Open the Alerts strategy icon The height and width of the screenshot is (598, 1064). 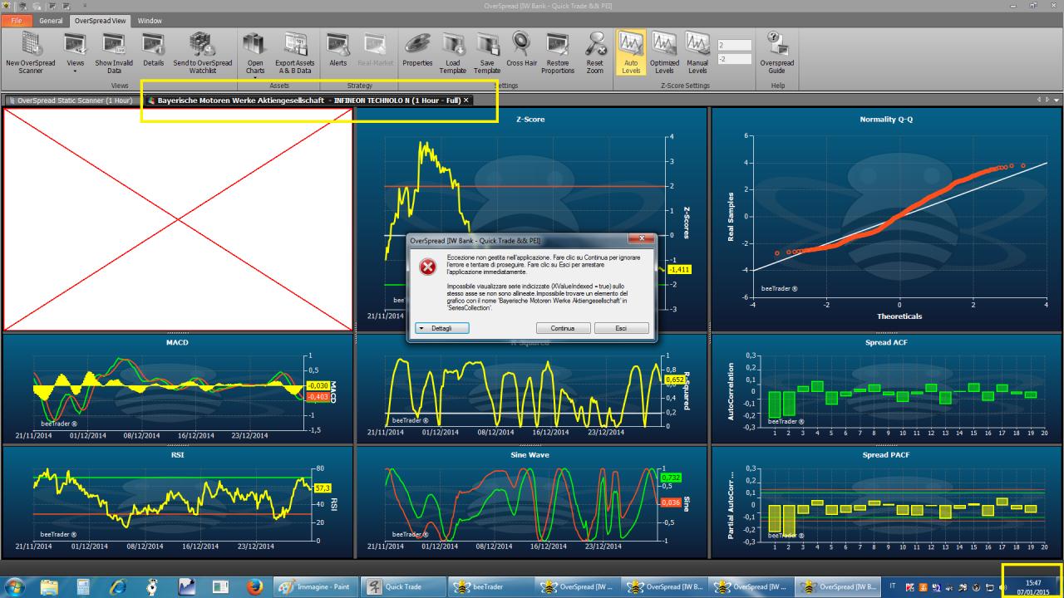coord(338,53)
